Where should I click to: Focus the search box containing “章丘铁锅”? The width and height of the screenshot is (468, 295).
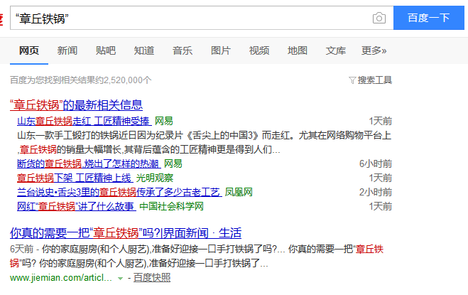coord(202,18)
